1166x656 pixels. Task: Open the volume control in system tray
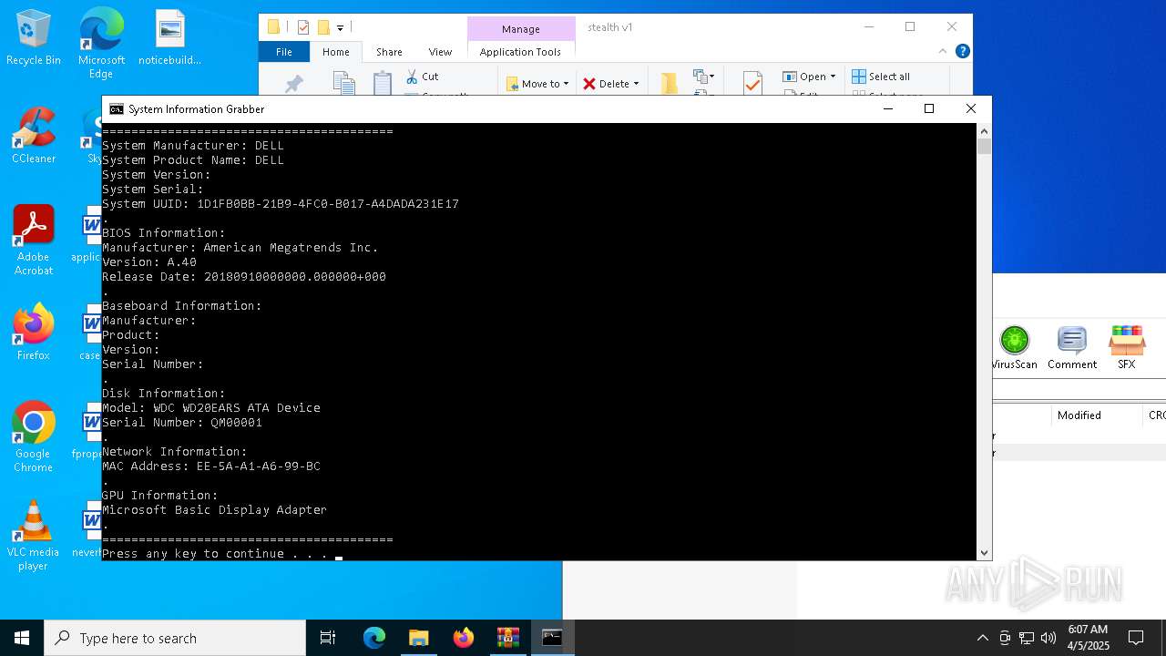pos(1048,638)
